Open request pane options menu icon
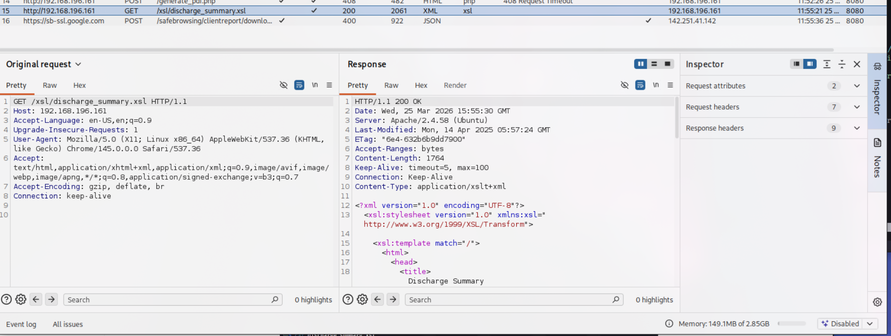 [x=329, y=85]
